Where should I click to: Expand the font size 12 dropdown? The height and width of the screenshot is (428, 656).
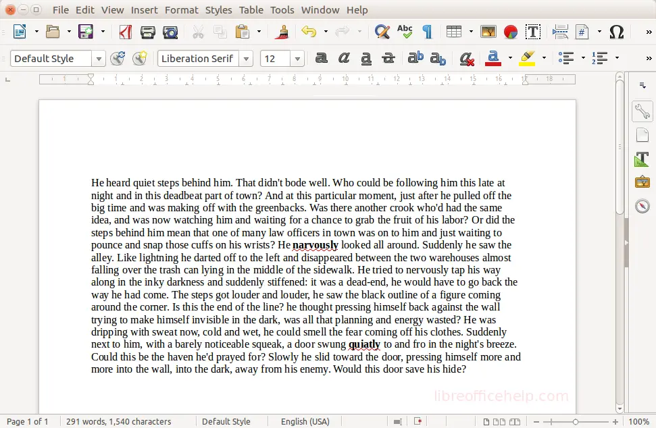(x=297, y=59)
